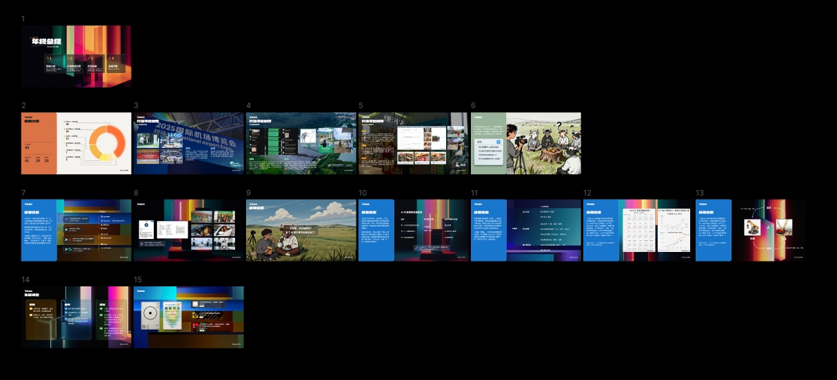Viewport: 837px width, 380px height.
Task: Open slide 6 with cows and cameraman
Action: tap(525, 143)
